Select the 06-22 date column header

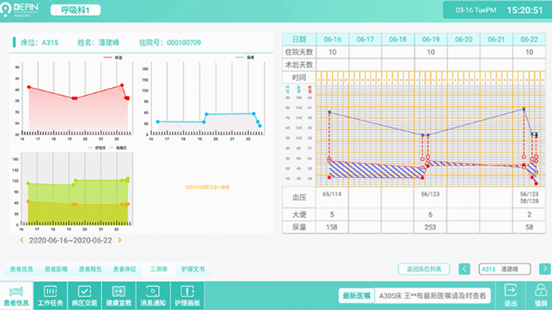pos(529,39)
